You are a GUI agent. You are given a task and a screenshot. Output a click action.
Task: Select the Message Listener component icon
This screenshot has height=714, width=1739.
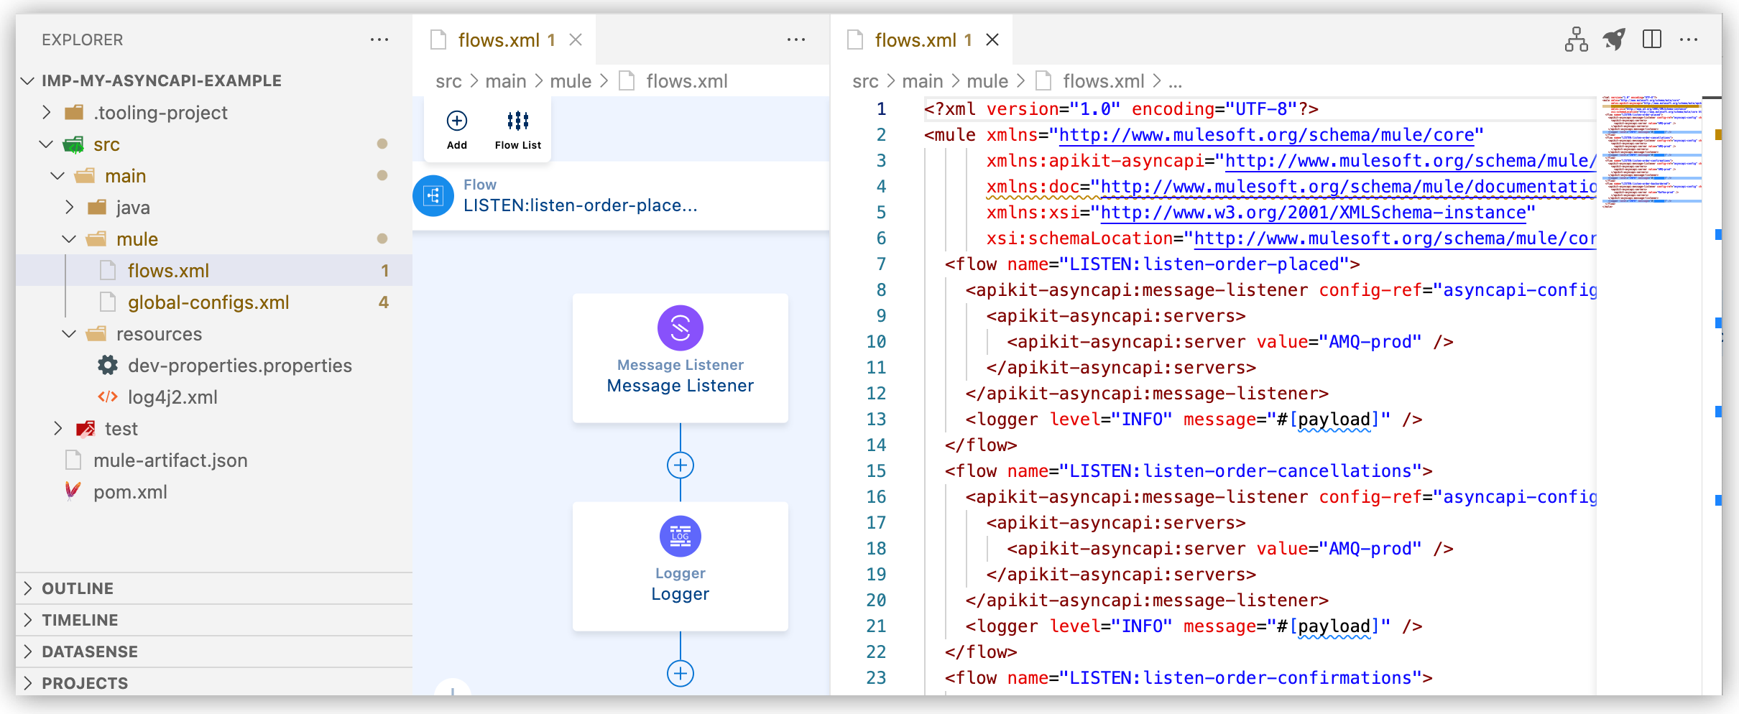(x=680, y=328)
